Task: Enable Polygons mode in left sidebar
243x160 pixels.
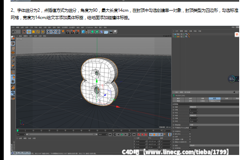Action: pyautogui.click(x=13, y=66)
